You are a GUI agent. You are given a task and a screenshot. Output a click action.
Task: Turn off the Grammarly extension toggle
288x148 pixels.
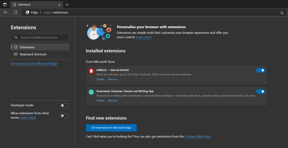(260, 91)
